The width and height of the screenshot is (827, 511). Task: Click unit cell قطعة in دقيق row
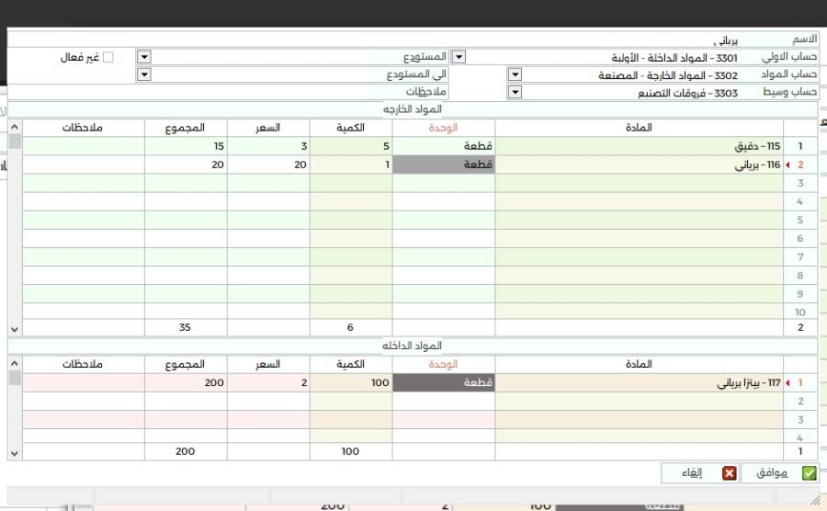click(x=444, y=146)
